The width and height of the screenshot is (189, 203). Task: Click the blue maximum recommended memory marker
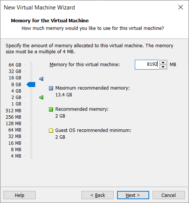41,79
